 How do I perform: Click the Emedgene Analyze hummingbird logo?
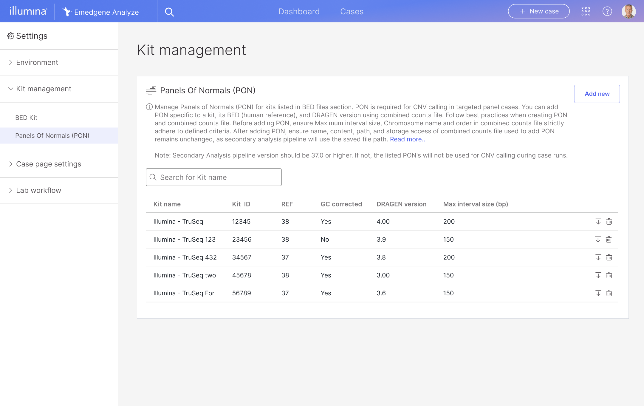tap(66, 11)
